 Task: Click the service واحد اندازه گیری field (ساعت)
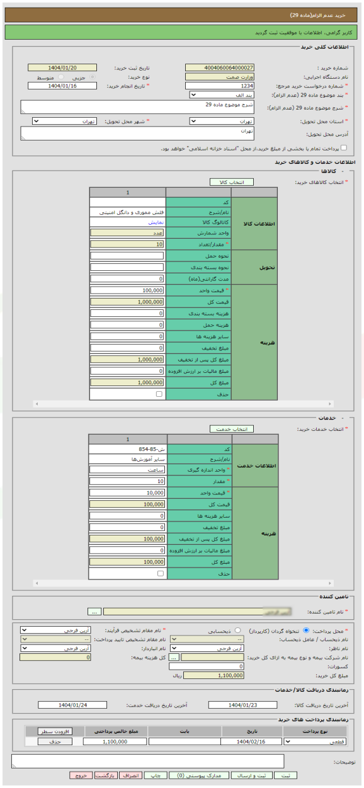pyautogui.click(x=127, y=470)
